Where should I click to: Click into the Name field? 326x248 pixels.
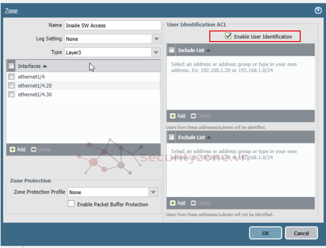click(x=113, y=25)
